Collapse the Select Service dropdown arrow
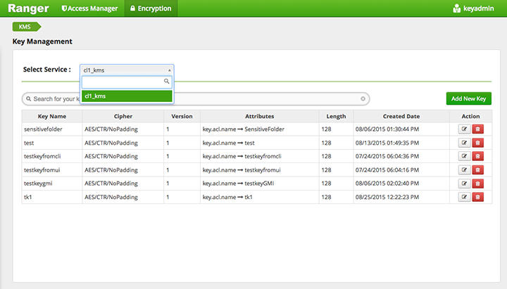The height and width of the screenshot is (289, 507). click(x=169, y=70)
